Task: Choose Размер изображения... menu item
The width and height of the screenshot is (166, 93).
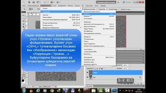Action: click(61, 23)
